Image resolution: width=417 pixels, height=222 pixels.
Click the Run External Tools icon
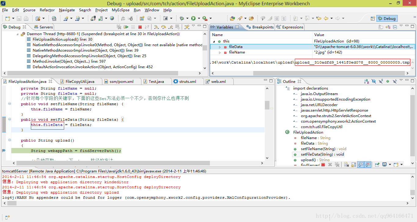pyautogui.click(x=205, y=18)
